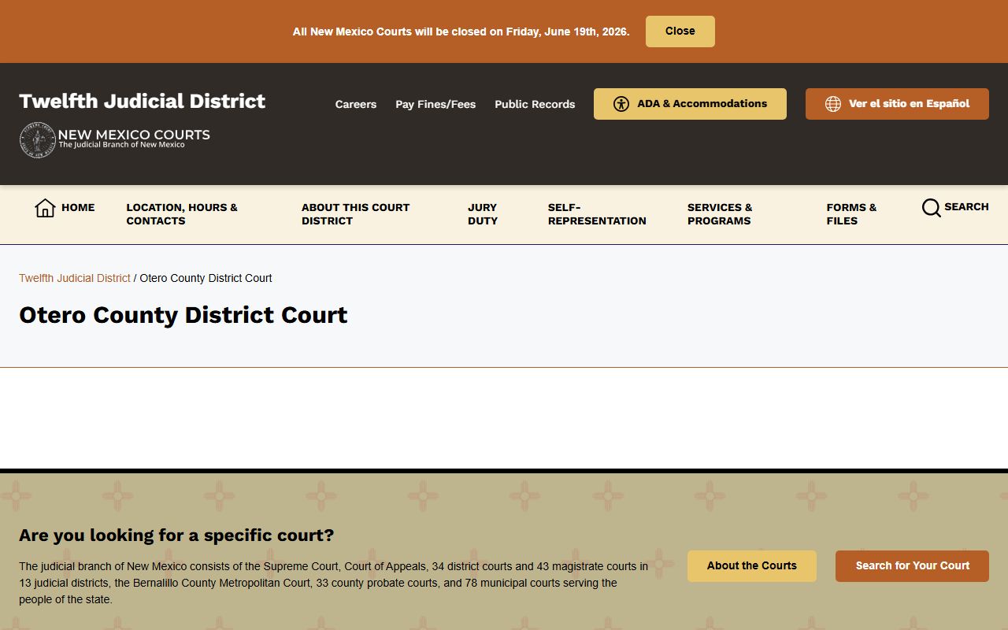The height and width of the screenshot is (630, 1008).
Task: Open Jury Duty menu
Action: pyautogui.click(x=483, y=214)
